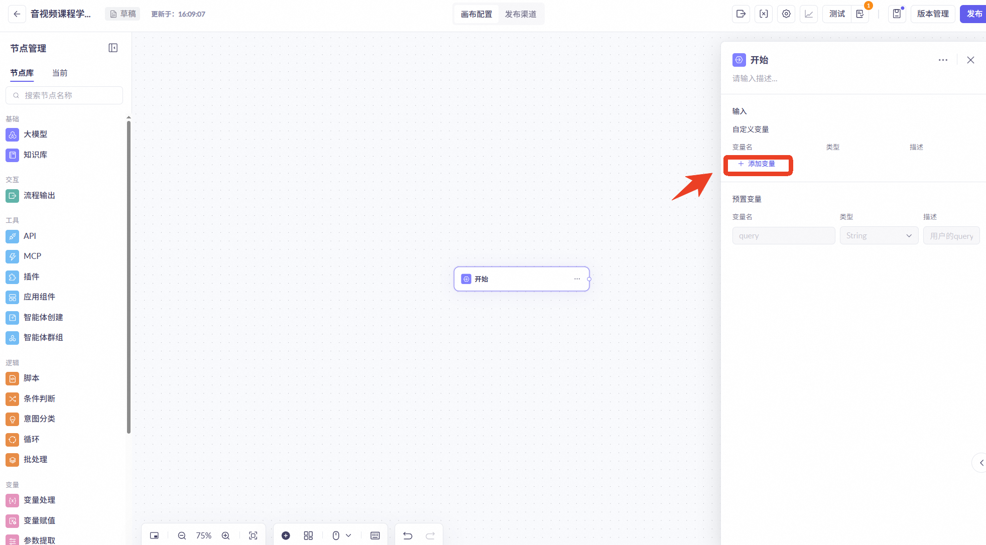986x545 pixels.
Task: Click the zoom out magnifier icon
Action: [182, 535]
